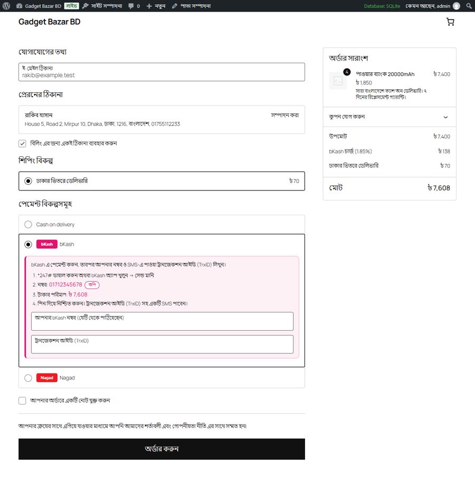Select Cash on delivery payment method
The width and height of the screenshot is (475, 479).
pyautogui.click(x=28, y=225)
